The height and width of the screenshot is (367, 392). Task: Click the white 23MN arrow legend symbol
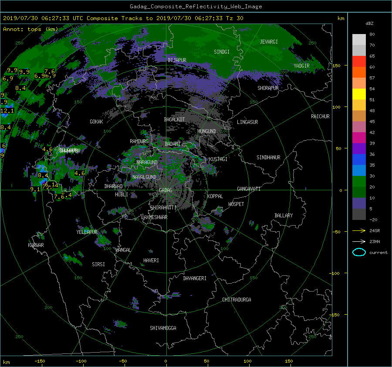(x=359, y=241)
